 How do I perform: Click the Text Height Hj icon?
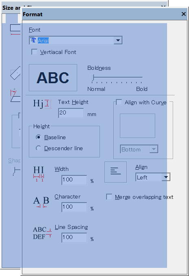coord(43,104)
